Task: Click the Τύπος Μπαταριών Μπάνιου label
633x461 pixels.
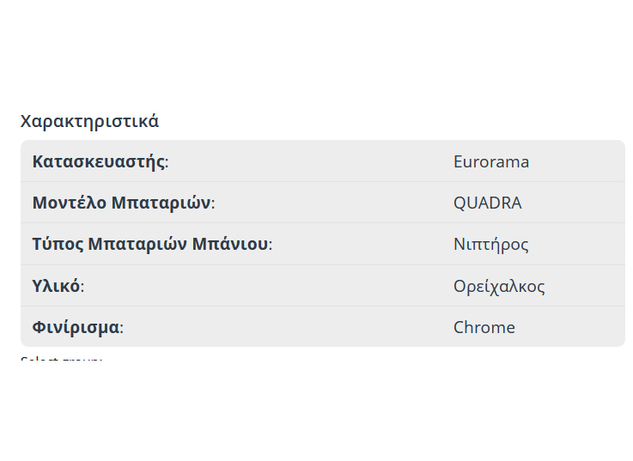Action: point(151,244)
